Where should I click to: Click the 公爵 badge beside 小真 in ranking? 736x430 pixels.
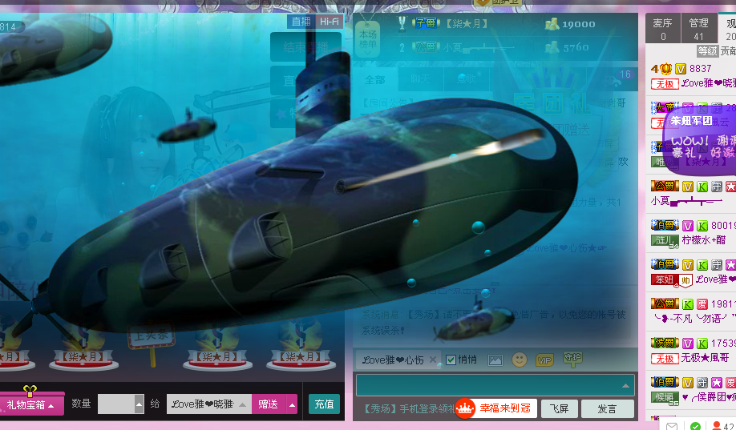click(426, 47)
